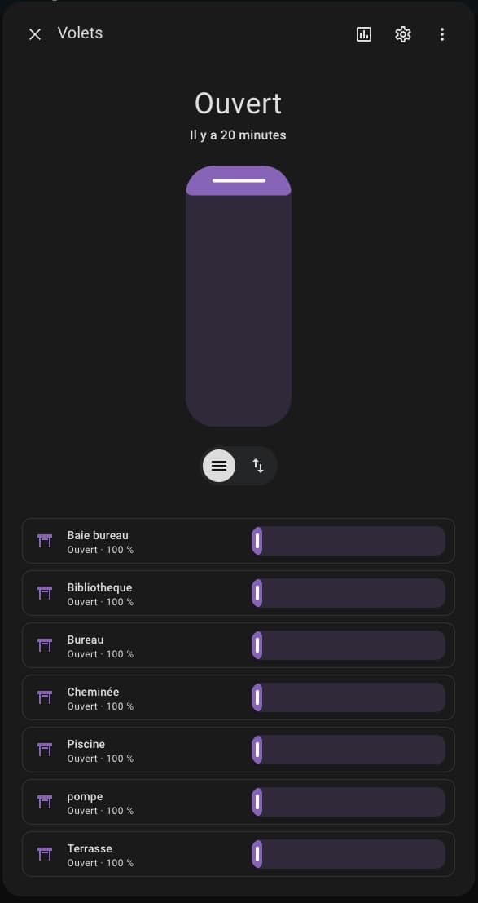Open Volets settings gear icon
This screenshot has height=903, width=478.
tap(402, 34)
